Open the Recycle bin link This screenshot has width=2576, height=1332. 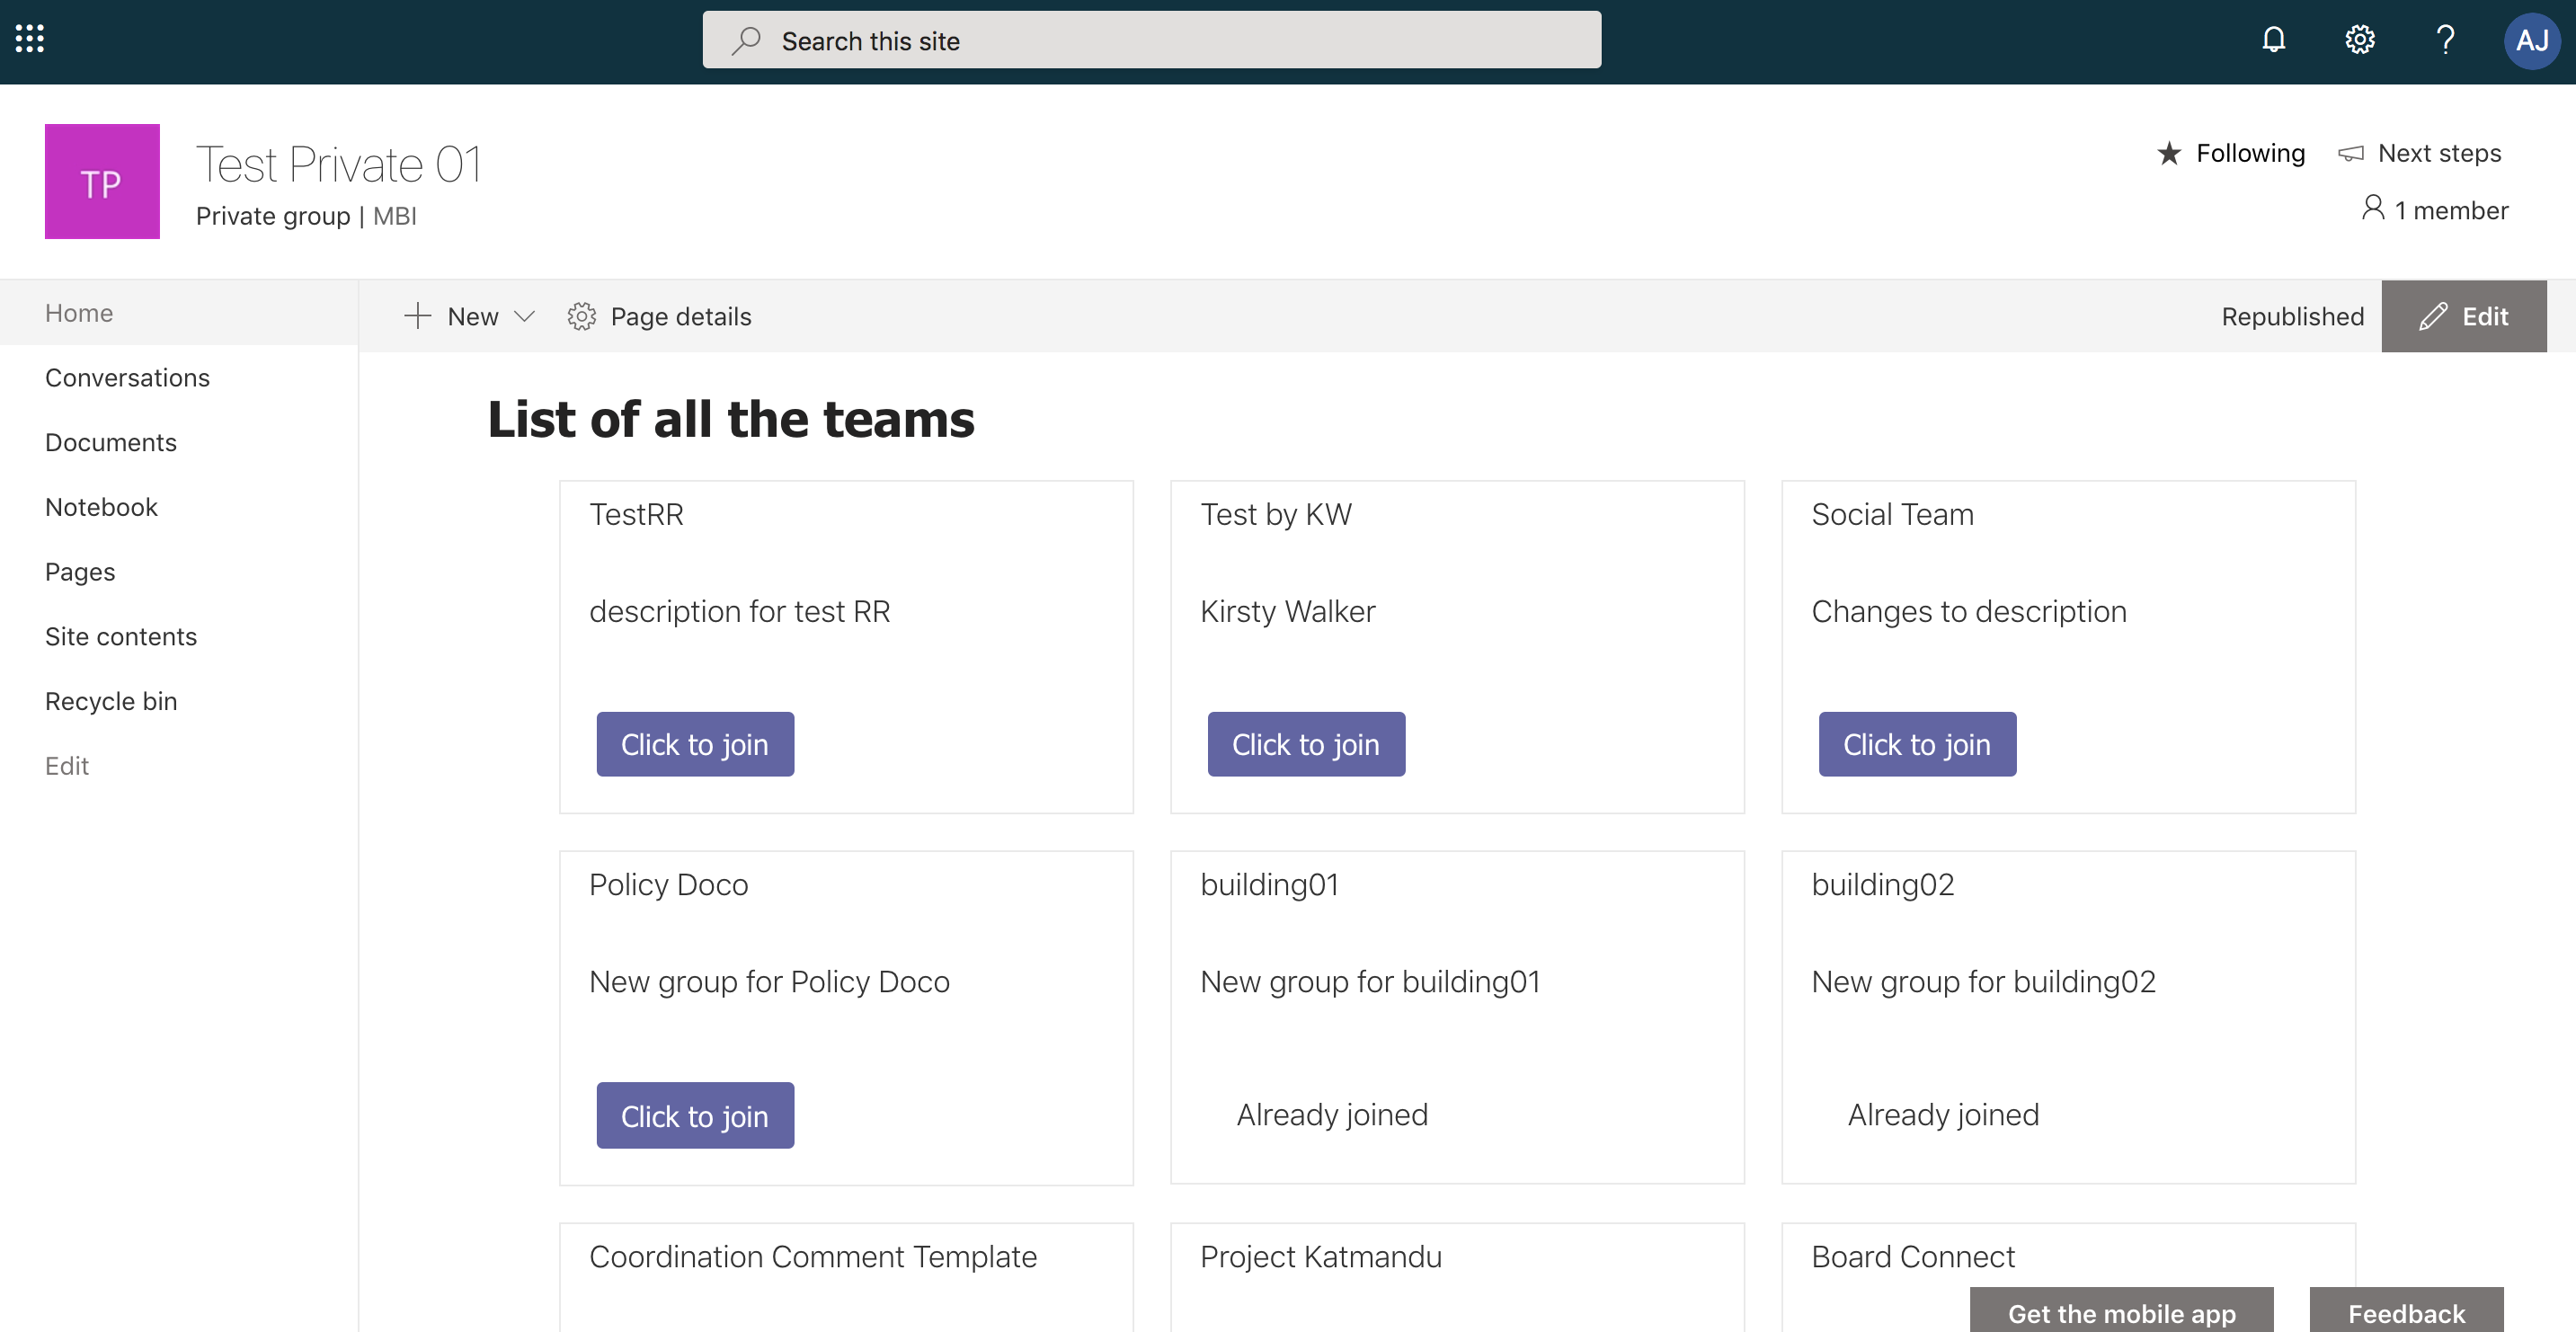111,701
